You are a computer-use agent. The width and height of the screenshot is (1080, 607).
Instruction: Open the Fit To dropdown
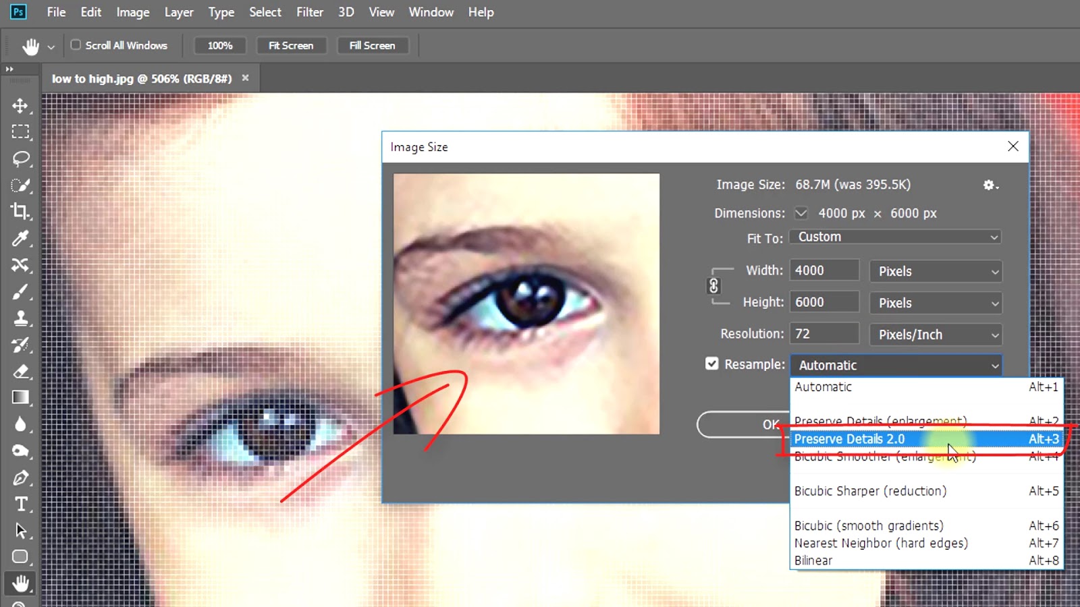(894, 237)
